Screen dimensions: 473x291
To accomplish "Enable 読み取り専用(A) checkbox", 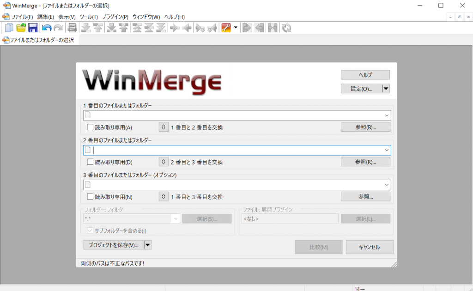I will coord(90,127).
